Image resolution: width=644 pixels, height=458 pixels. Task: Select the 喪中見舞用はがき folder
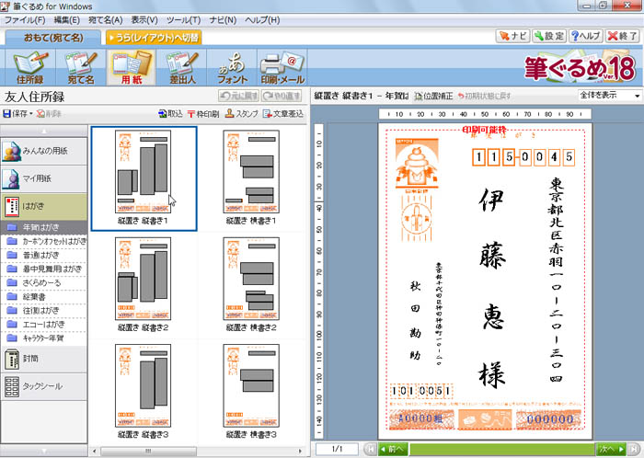(52, 269)
